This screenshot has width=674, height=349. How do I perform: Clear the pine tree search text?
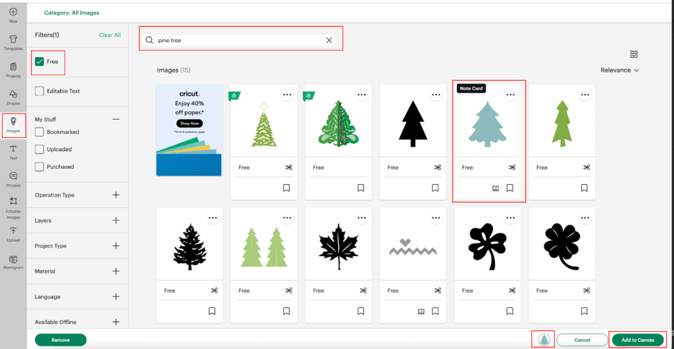328,40
